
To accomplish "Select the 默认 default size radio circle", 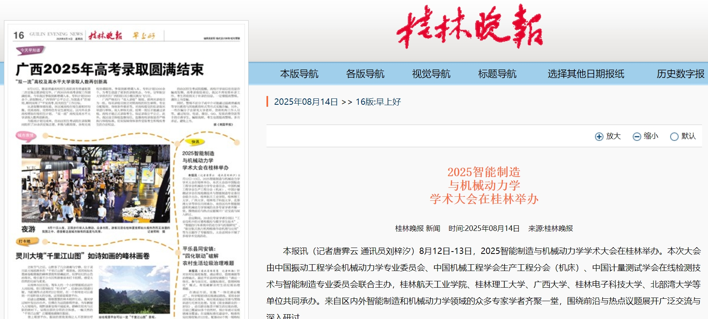I will 674,136.
